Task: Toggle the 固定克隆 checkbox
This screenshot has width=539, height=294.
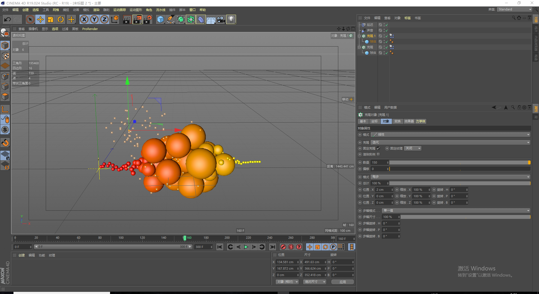Action: [378, 148]
